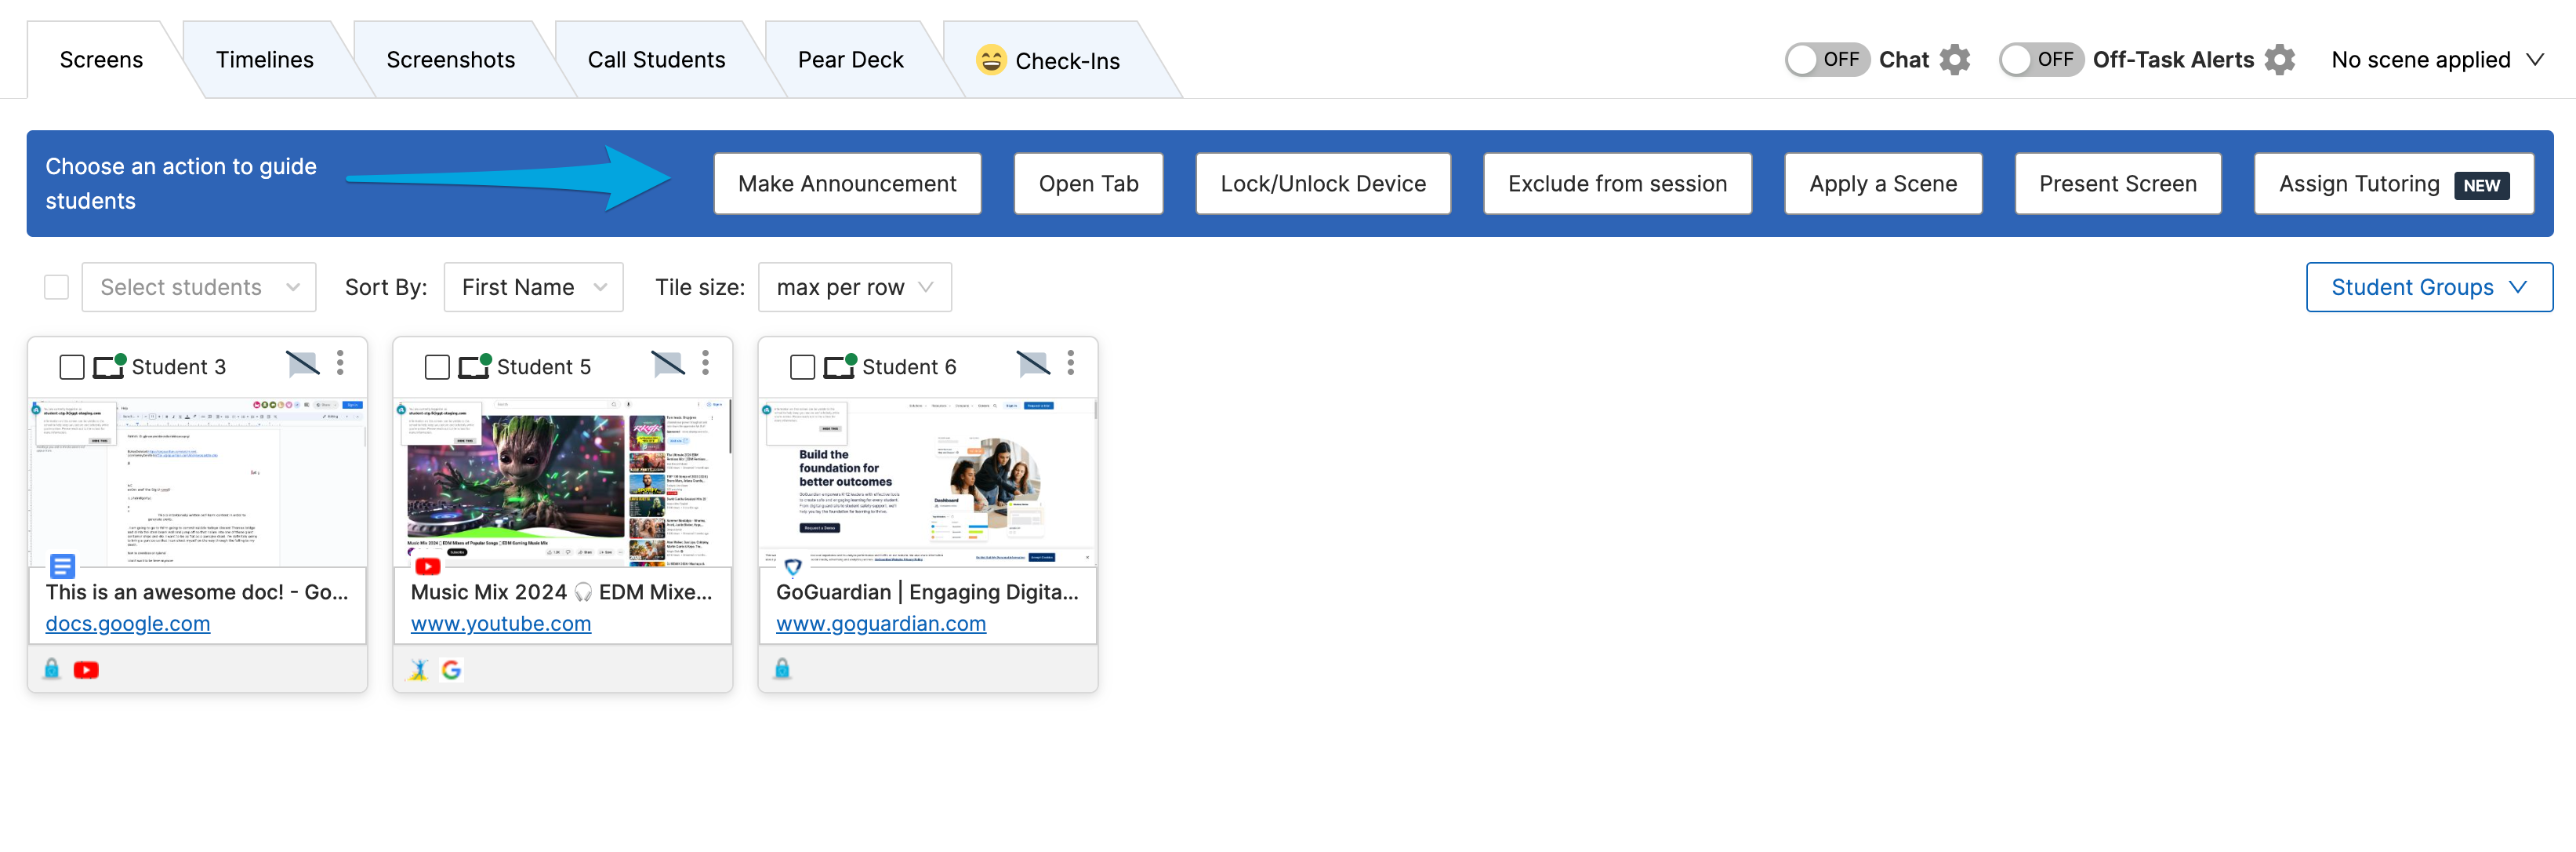This screenshot has height=852, width=2576.
Task: Click YouTube tab icon under Student 3
Action: click(x=86, y=670)
